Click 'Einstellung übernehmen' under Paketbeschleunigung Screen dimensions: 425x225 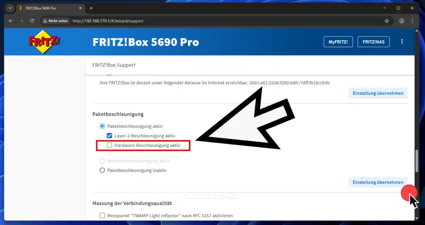[378, 182]
